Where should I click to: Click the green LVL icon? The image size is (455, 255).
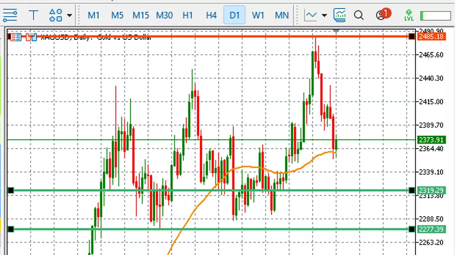tap(409, 15)
